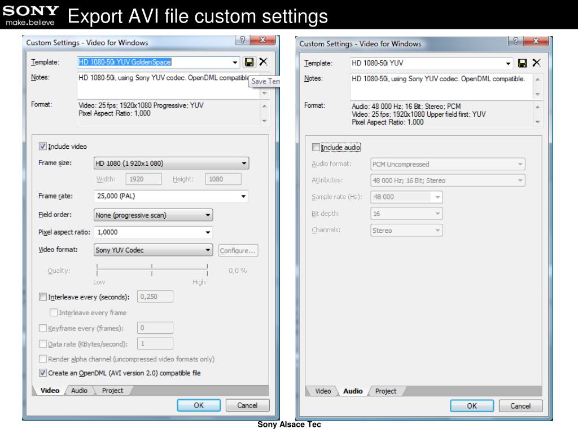Close the right Custom Settings dialog
Viewport: 578px width, 433px height.
[536, 41]
